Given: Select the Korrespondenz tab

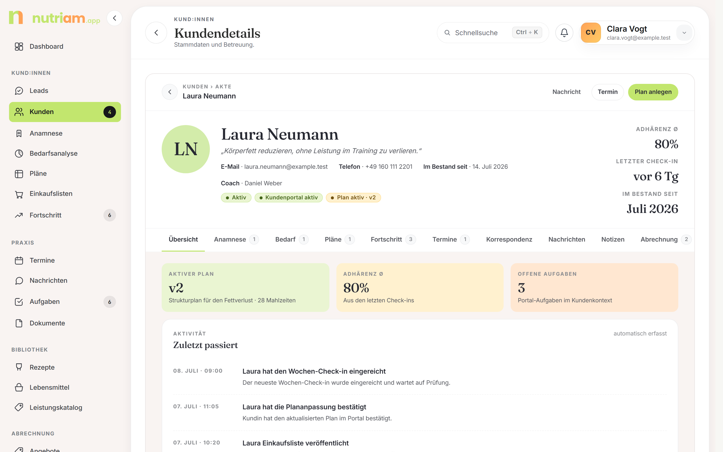Looking at the screenshot, I should [509, 240].
